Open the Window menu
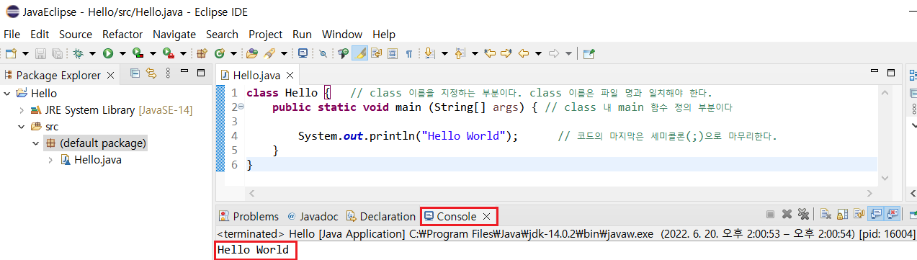The image size is (917, 260). (342, 34)
